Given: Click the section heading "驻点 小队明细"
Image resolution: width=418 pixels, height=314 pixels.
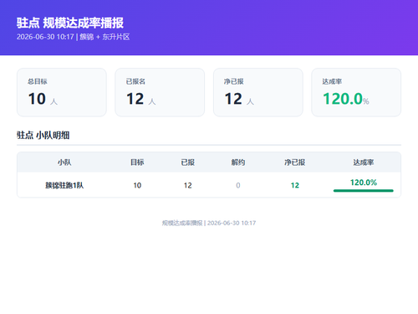Looking at the screenshot, I should pyautogui.click(x=43, y=136).
